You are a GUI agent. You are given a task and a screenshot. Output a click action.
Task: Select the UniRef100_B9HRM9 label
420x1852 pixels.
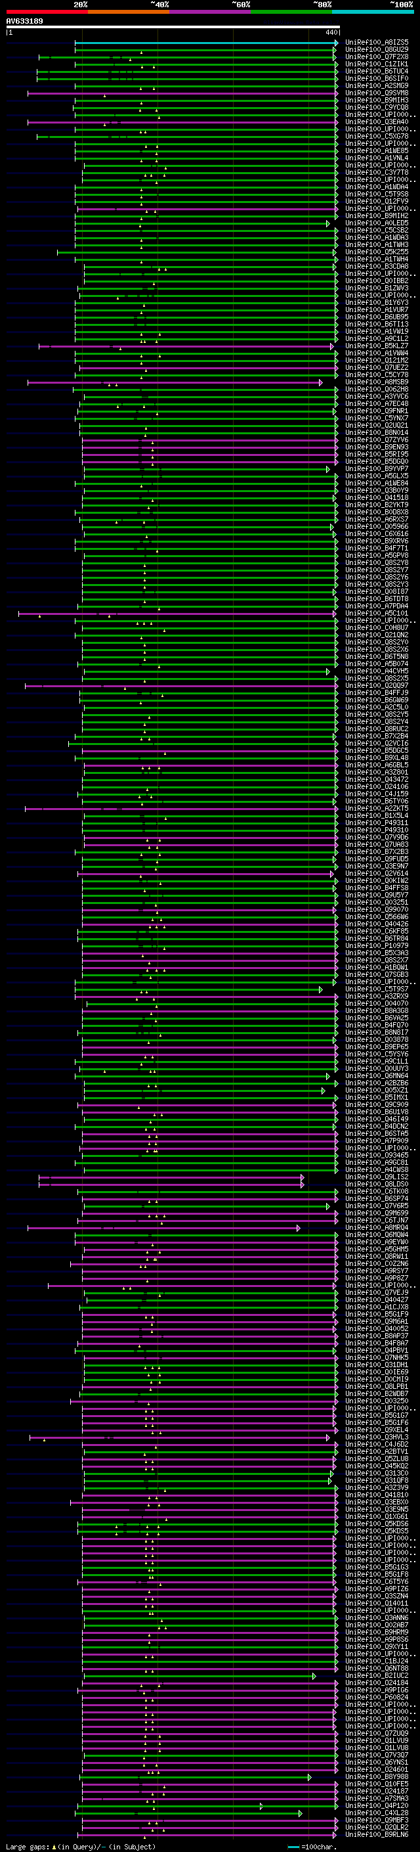point(377,1633)
